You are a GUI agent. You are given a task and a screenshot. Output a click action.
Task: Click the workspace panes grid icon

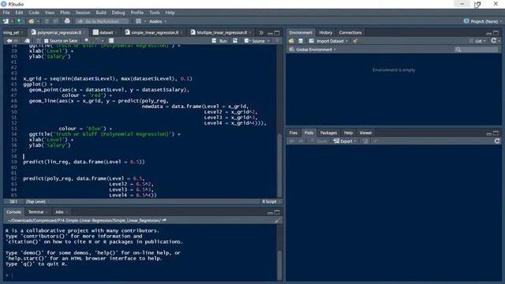click(x=139, y=21)
